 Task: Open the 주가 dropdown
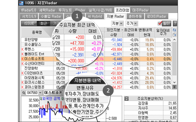[132, 23]
